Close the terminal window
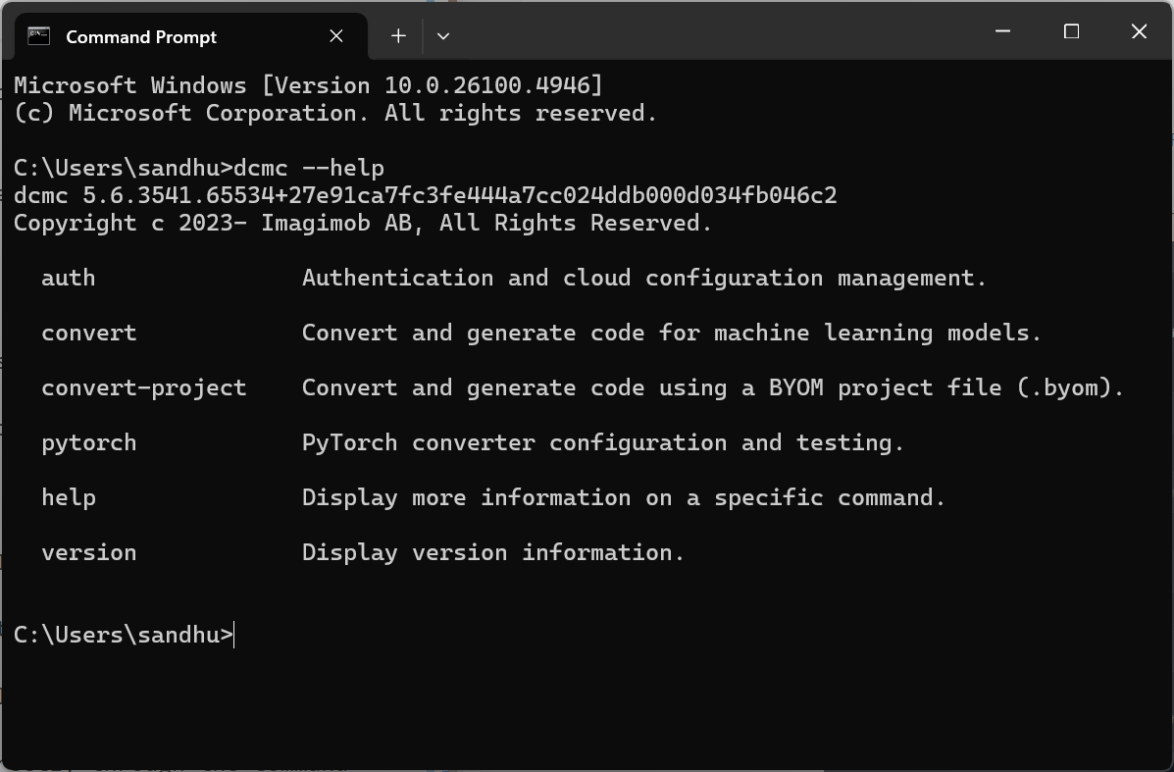Viewport: 1174px width, 772px height. pos(1139,31)
